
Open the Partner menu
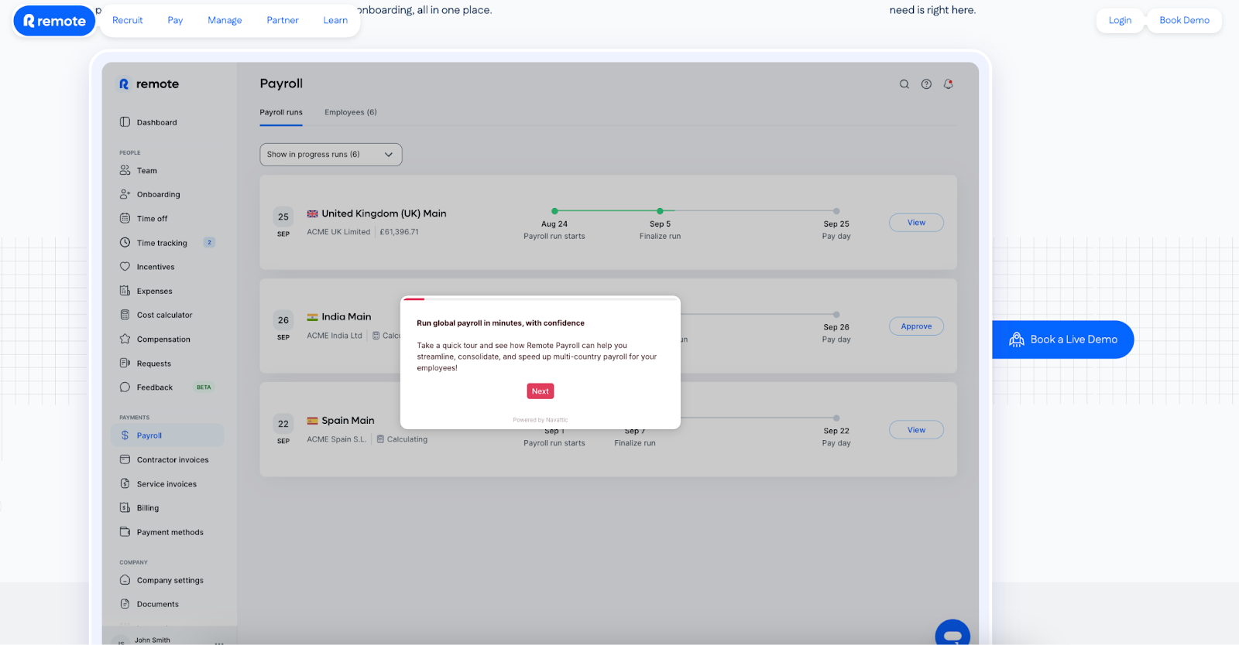pyautogui.click(x=283, y=21)
